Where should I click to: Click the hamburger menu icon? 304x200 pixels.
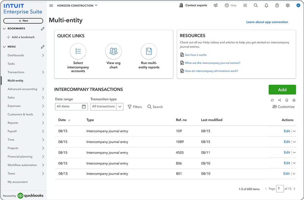tap(51, 6)
